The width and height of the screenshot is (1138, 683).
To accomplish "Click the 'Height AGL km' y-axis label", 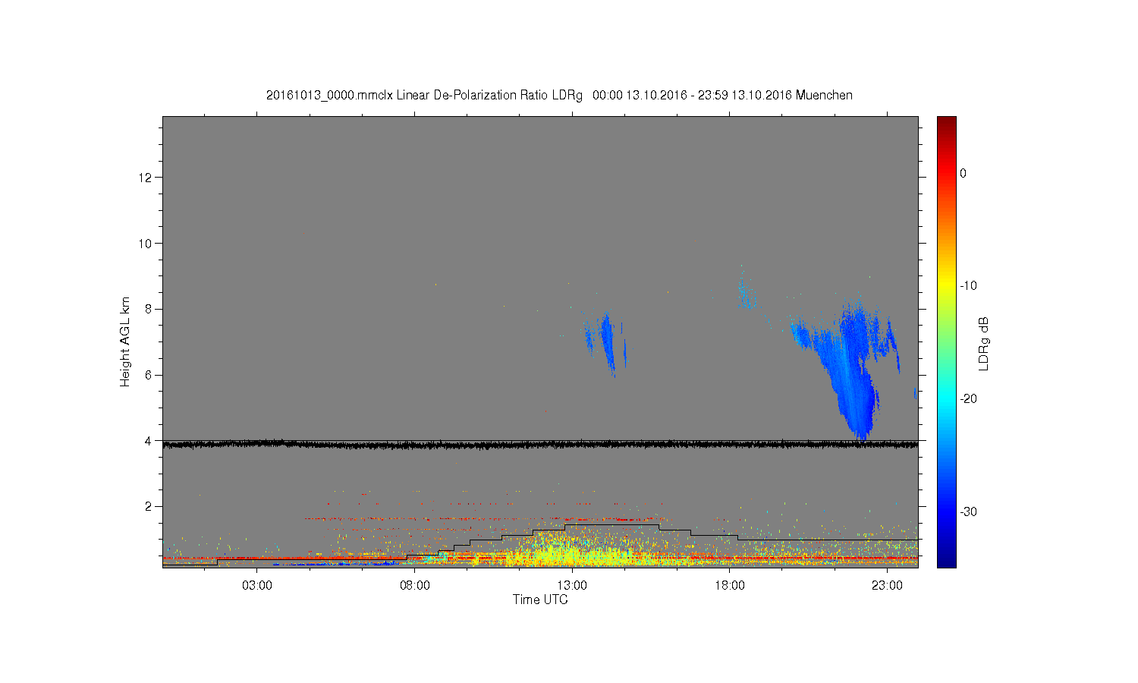I will pyautogui.click(x=125, y=341).
